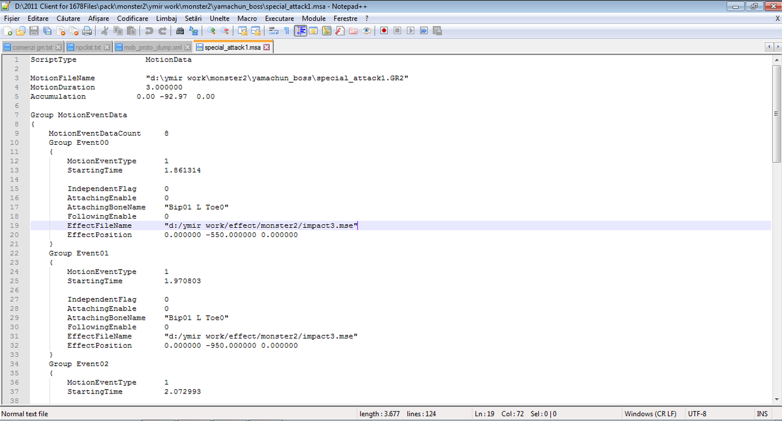782x421 pixels.
Task: Save the current file using the toolbar
Action: (x=34, y=31)
